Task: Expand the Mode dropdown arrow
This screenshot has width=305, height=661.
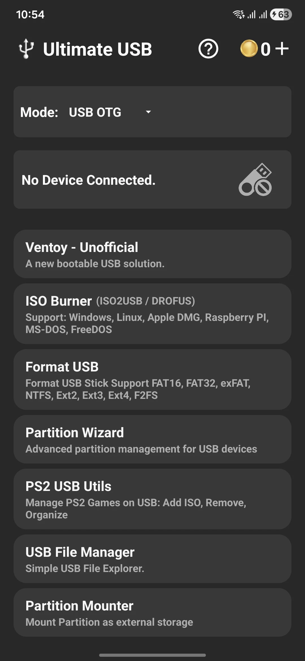Action: click(x=148, y=112)
